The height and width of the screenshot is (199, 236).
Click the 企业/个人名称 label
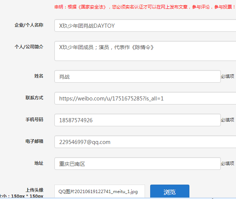click(x=29, y=25)
